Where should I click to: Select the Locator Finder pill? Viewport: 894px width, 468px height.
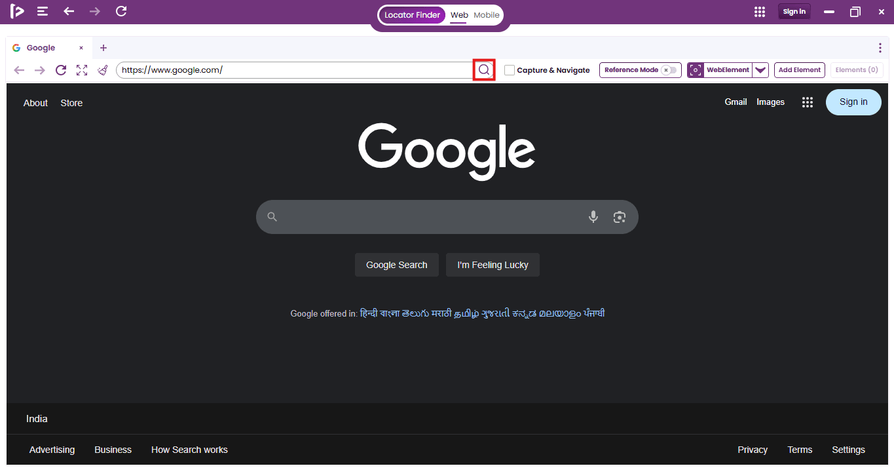(413, 15)
